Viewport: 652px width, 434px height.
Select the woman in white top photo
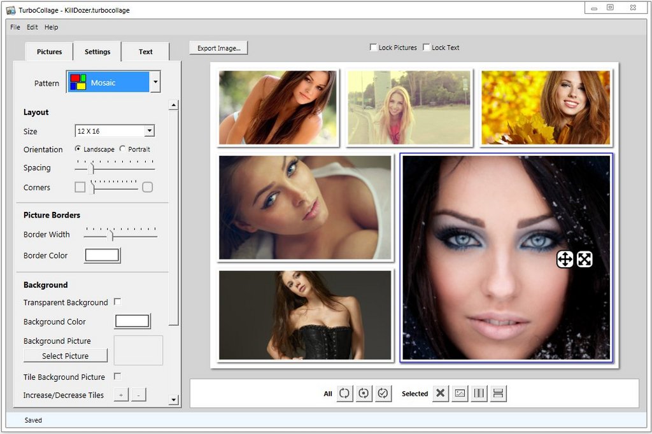305,207
